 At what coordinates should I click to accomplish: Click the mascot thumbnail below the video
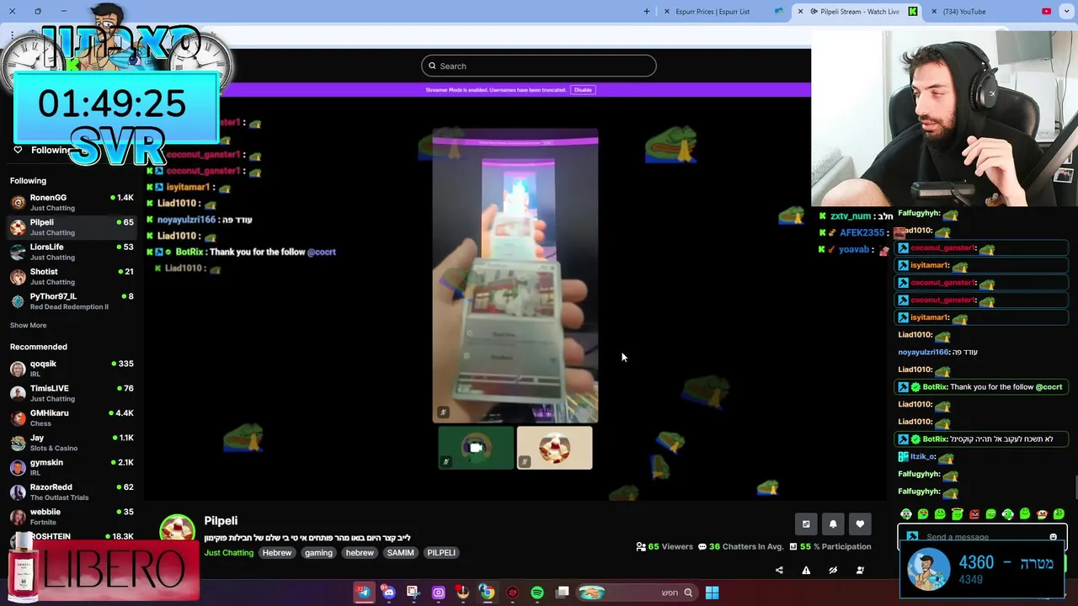(554, 448)
